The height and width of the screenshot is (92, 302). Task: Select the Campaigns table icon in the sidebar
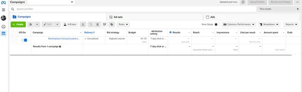(x=4, y=33)
